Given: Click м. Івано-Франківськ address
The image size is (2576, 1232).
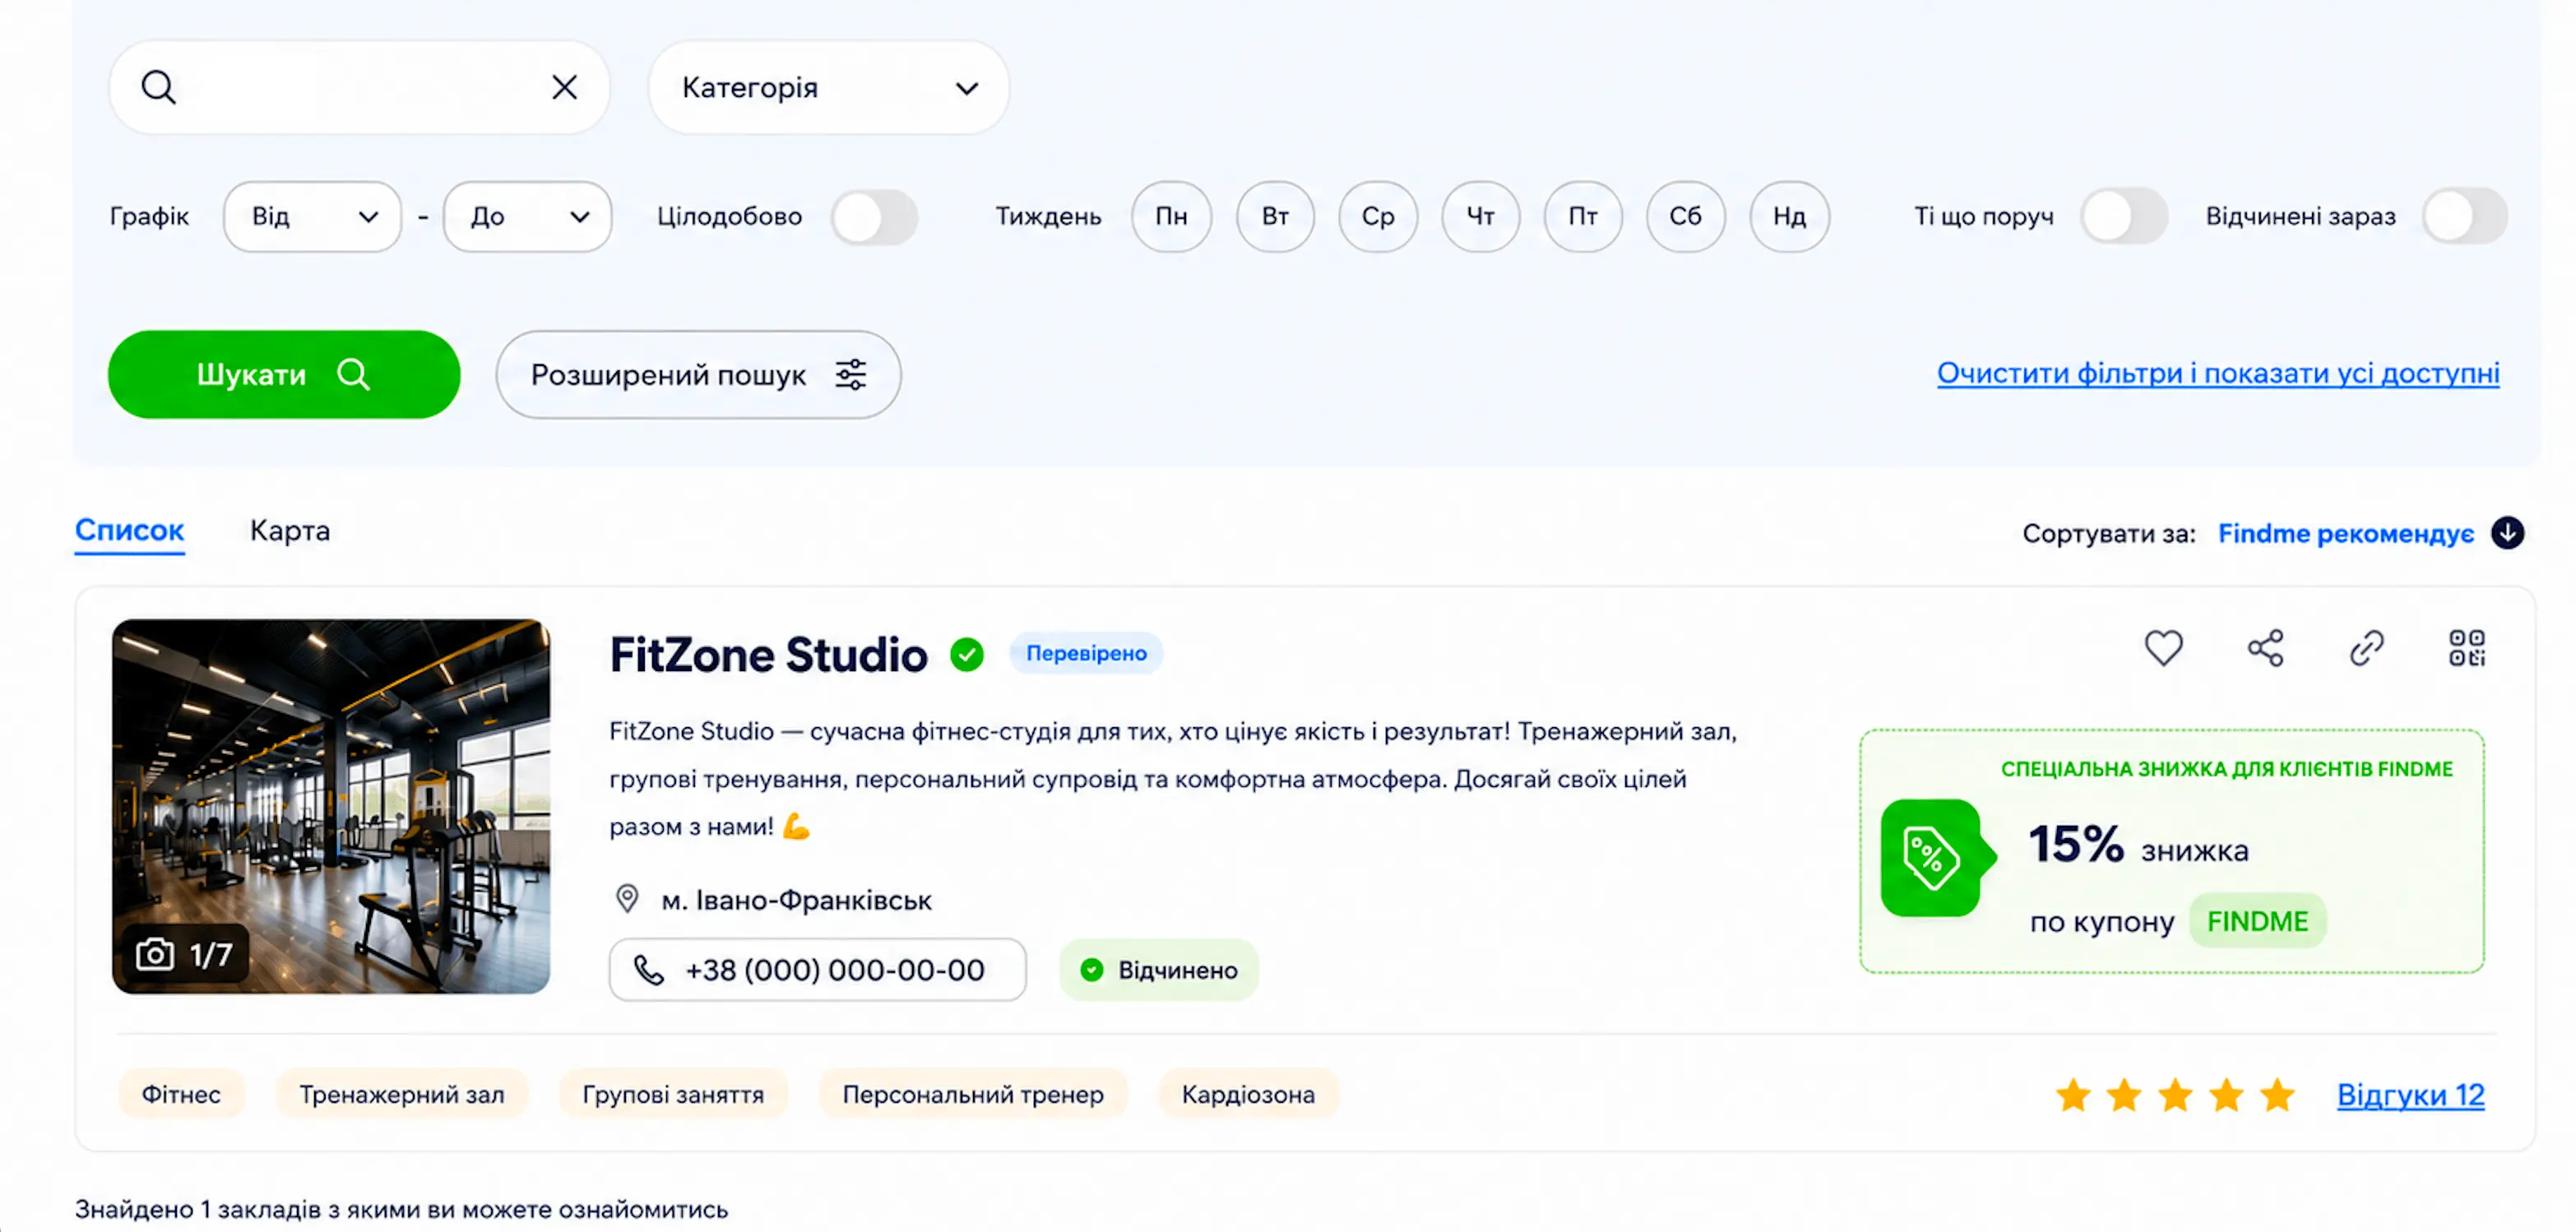Looking at the screenshot, I should coord(796,900).
